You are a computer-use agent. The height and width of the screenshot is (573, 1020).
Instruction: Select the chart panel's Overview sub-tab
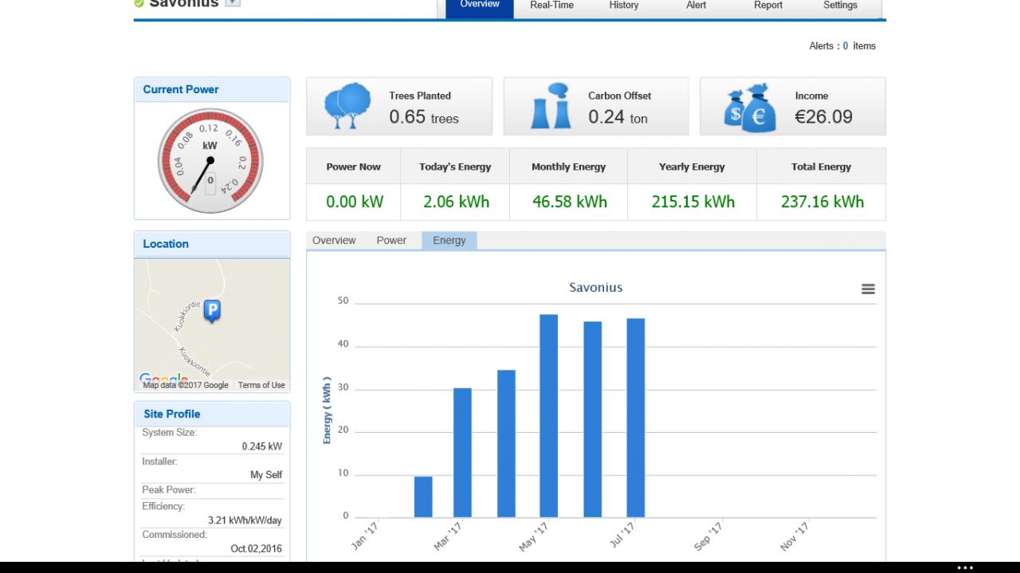click(334, 241)
